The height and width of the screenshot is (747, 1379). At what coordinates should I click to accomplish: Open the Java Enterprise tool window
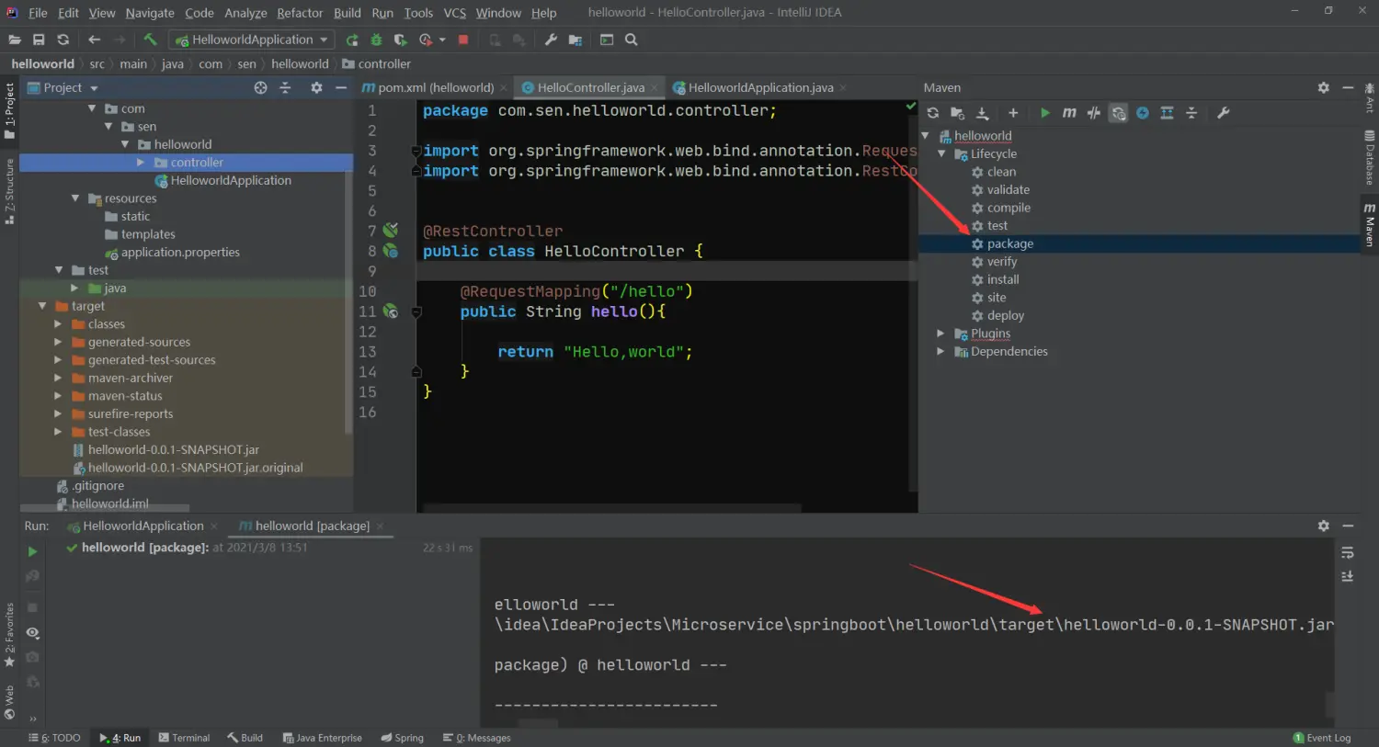[x=322, y=738]
